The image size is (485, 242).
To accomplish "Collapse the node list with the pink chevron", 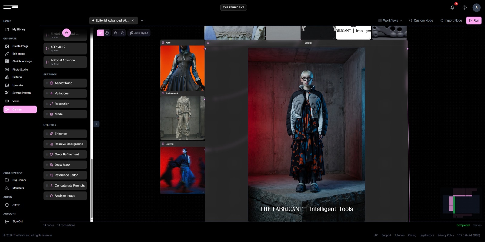I will pyautogui.click(x=66, y=33).
